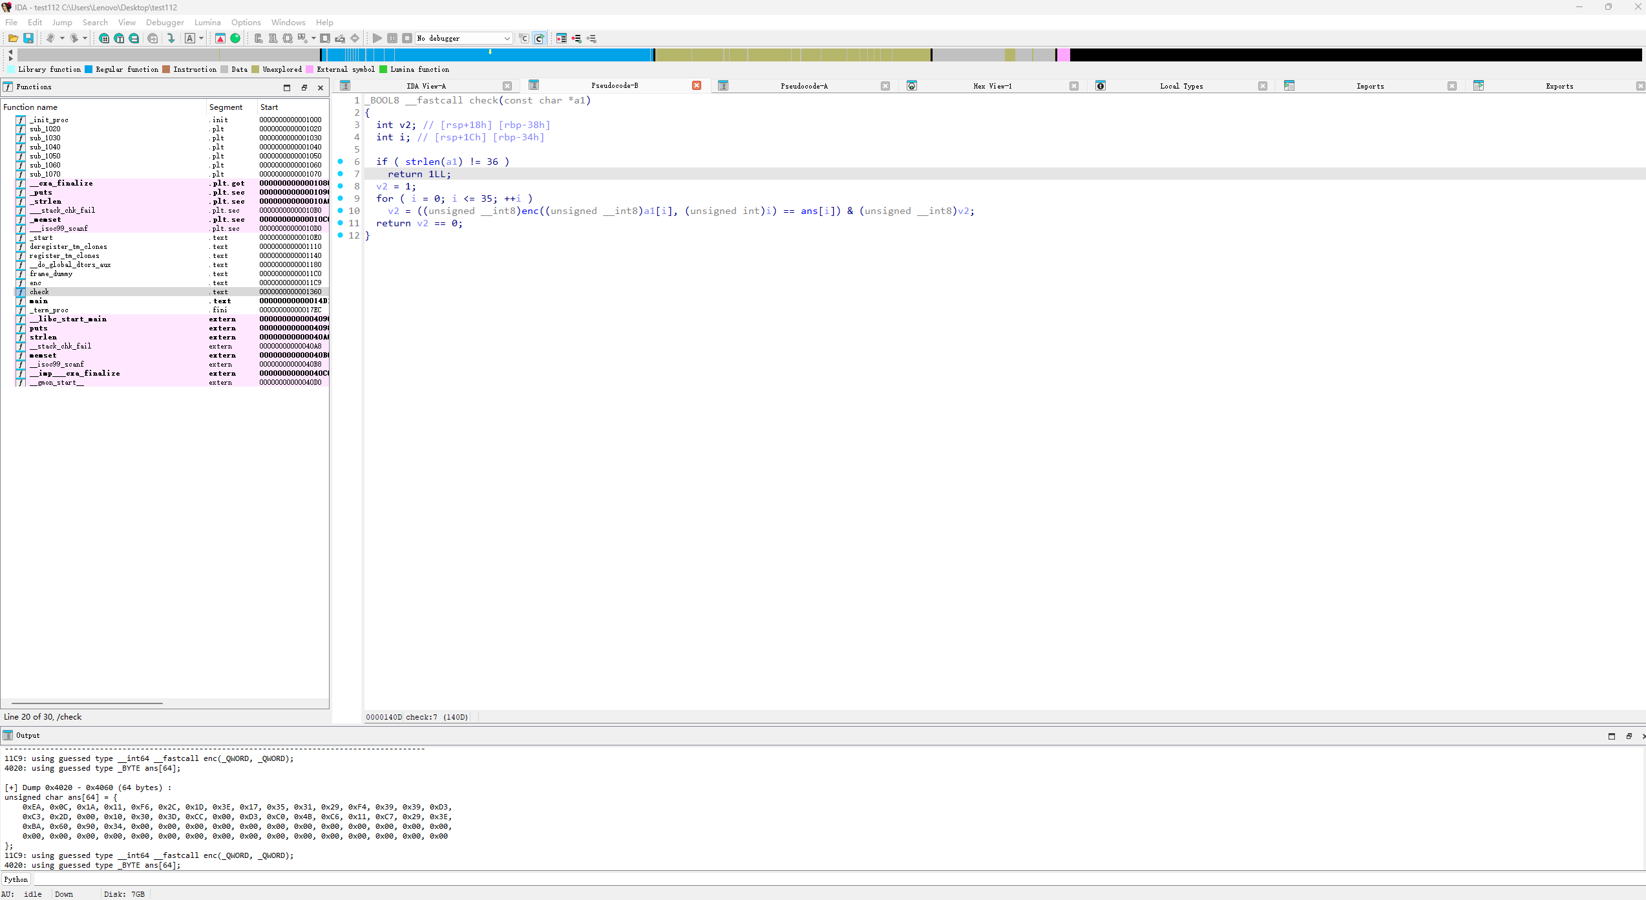The width and height of the screenshot is (1646, 900).
Task: Switch to the Hex View-1 tab
Action: point(993,86)
